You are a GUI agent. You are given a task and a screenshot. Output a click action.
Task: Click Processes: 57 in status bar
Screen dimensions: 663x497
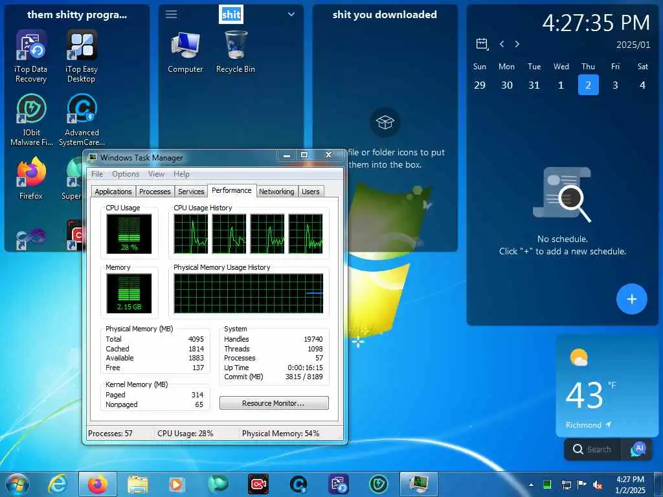click(x=110, y=434)
